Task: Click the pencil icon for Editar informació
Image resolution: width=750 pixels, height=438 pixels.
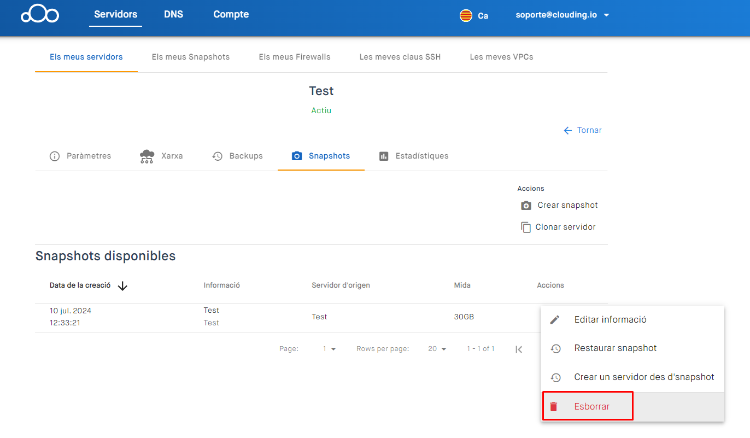Action: [x=555, y=320]
